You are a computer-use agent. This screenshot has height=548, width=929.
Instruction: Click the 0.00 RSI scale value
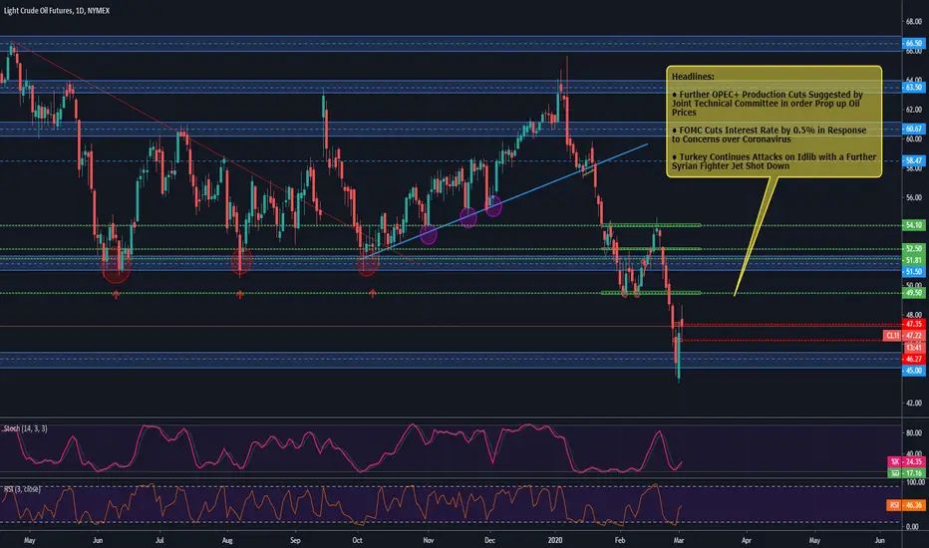point(913,527)
